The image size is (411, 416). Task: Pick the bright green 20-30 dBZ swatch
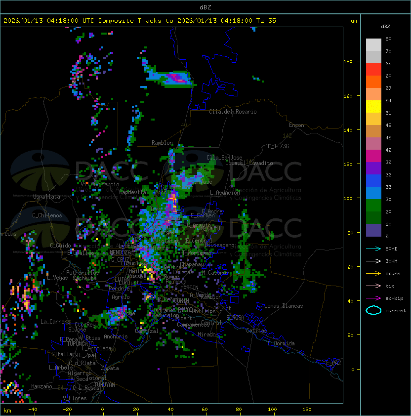[373, 206]
